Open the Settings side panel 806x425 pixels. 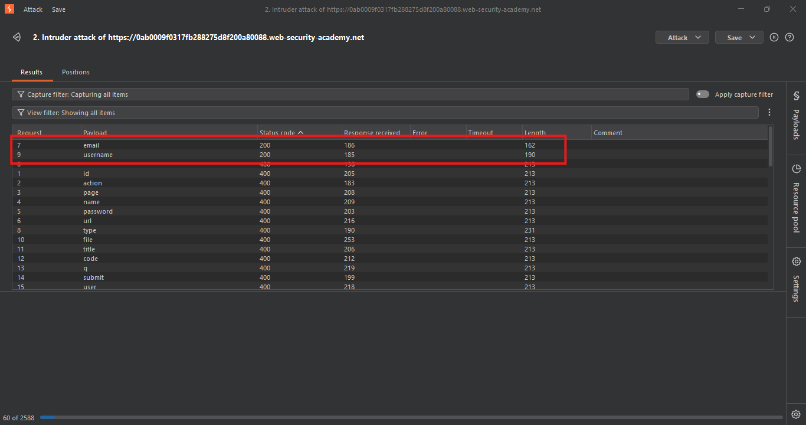point(796,280)
